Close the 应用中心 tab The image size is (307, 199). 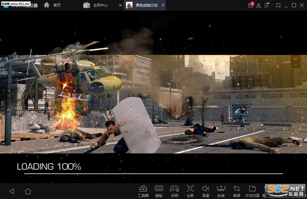tap(121, 5)
